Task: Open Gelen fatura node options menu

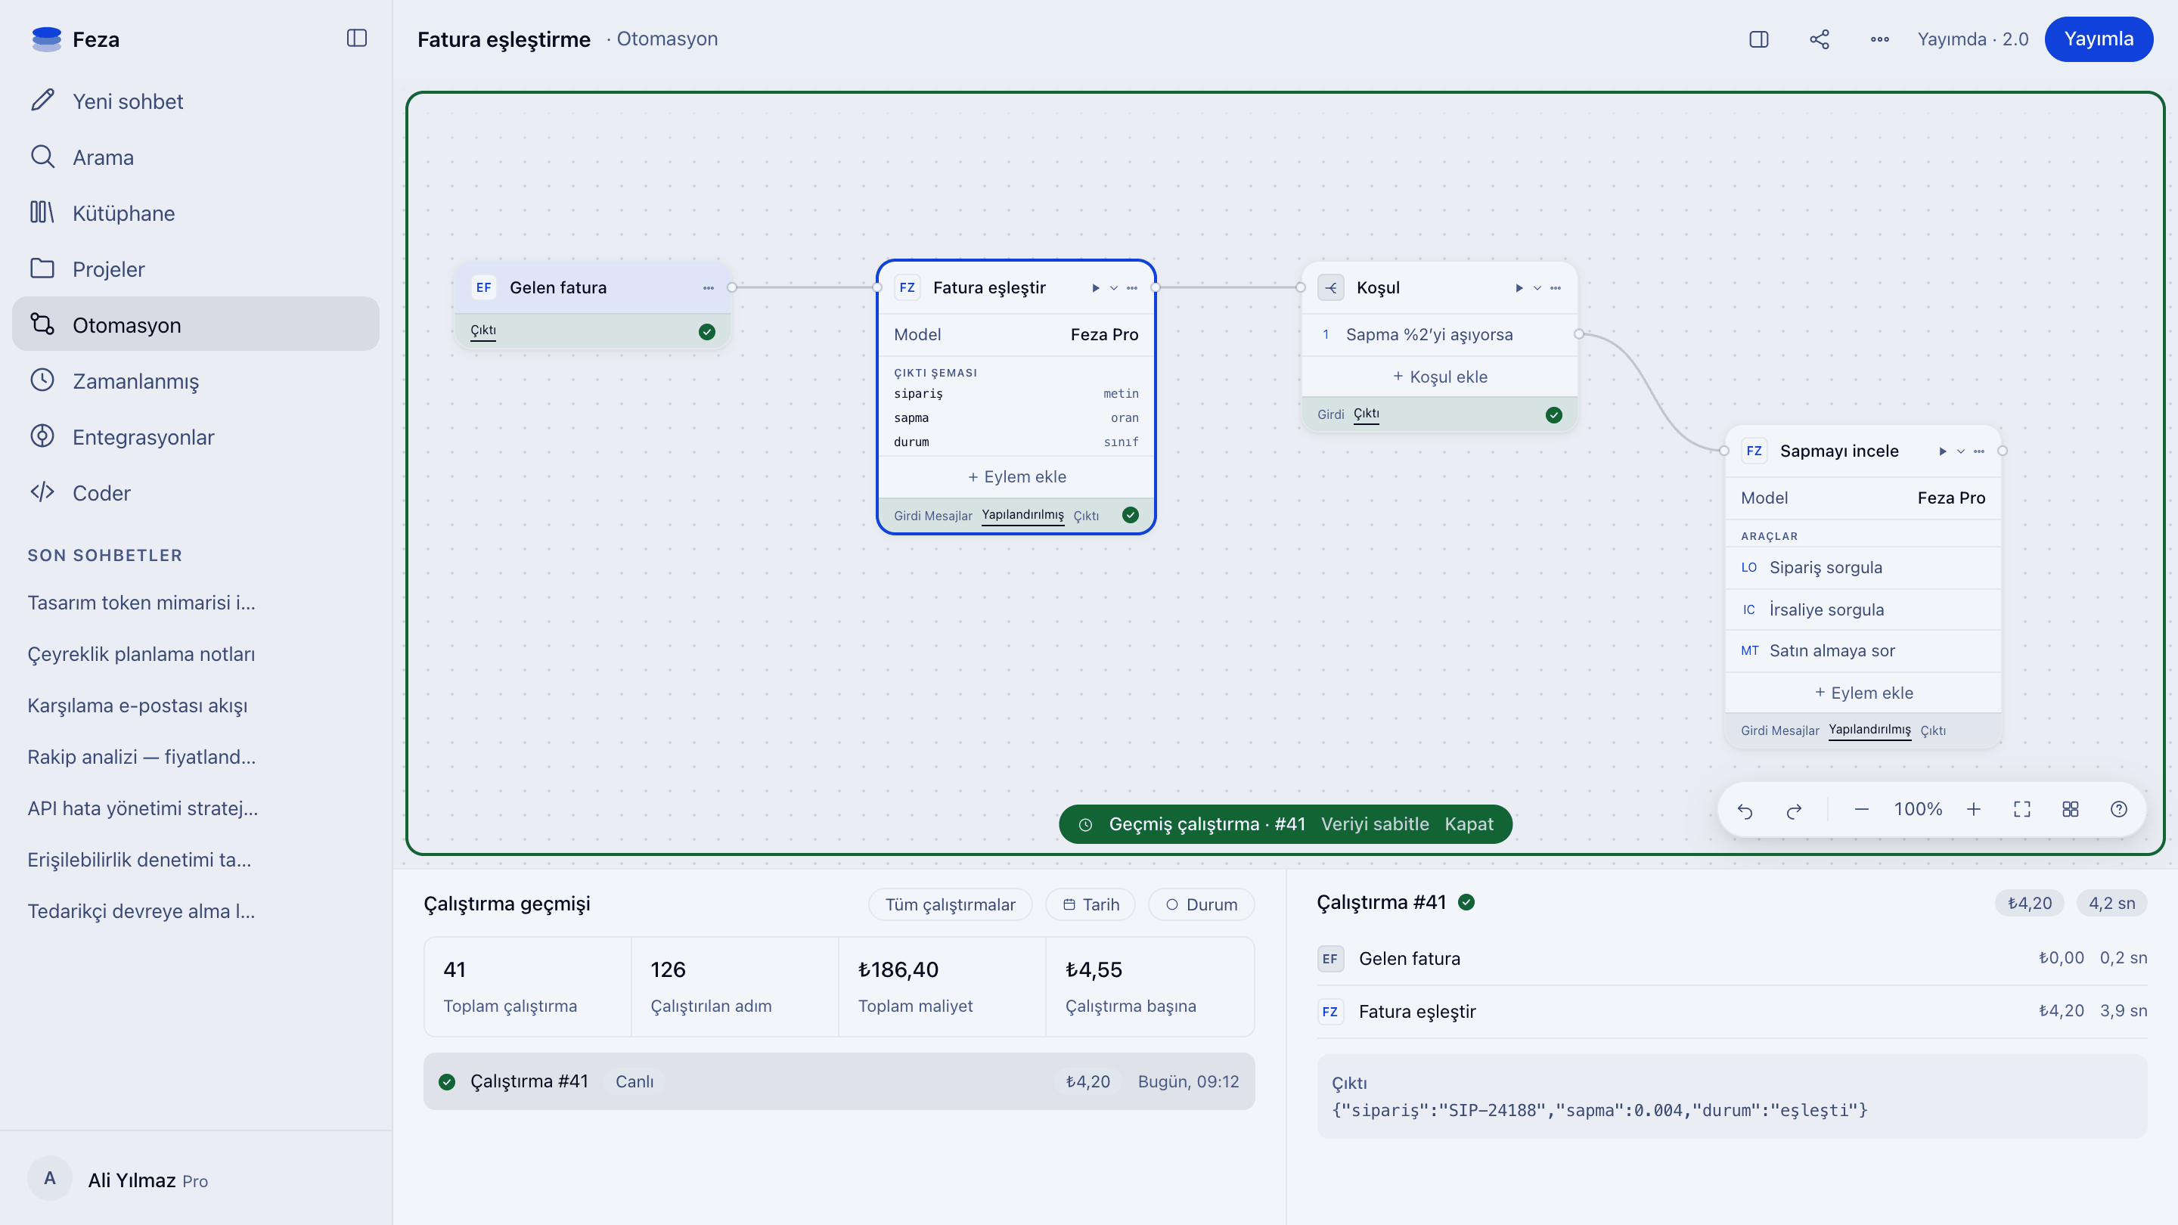Action: point(709,288)
